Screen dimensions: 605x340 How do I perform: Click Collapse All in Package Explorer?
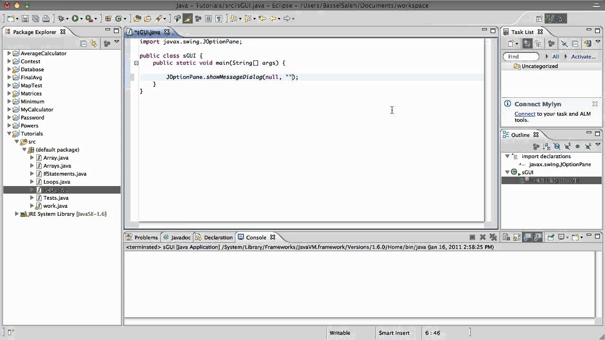(x=84, y=43)
